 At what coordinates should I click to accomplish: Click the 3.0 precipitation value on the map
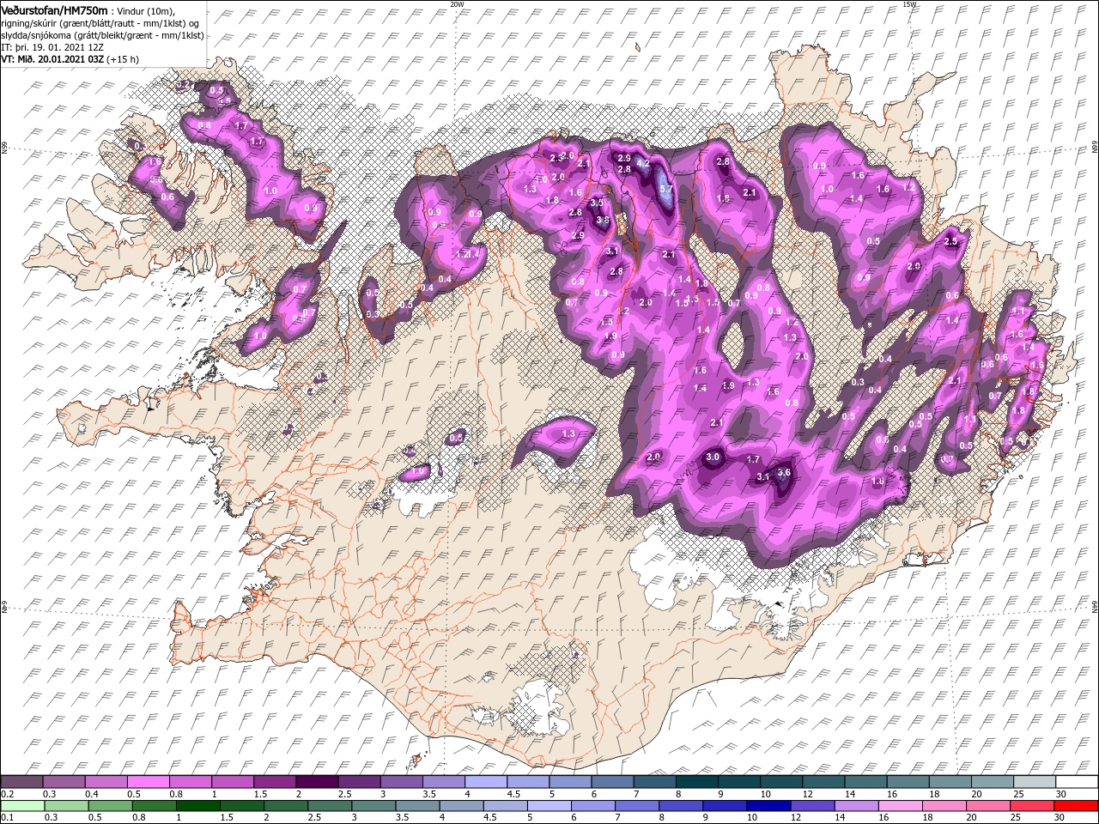point(713,457)
